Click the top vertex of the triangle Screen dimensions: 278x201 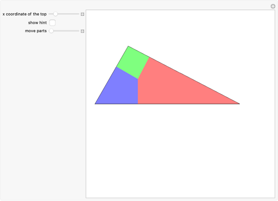click(x=128, y=46)
